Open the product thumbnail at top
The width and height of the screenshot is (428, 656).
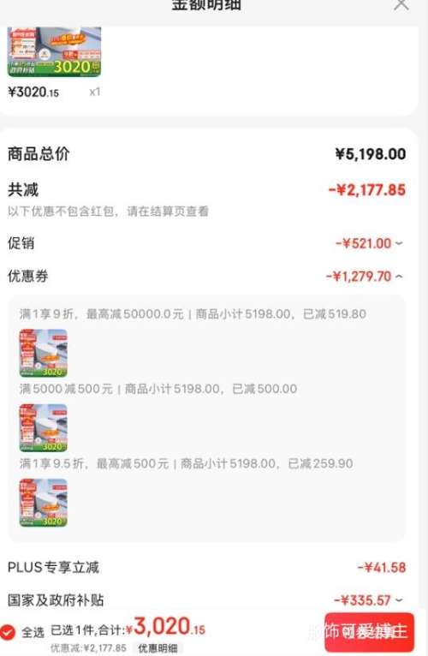point(55,52)
